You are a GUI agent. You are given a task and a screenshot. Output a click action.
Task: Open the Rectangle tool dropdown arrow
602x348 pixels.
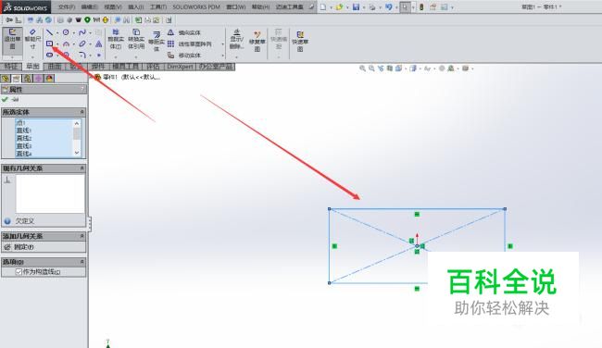point(57,44)
